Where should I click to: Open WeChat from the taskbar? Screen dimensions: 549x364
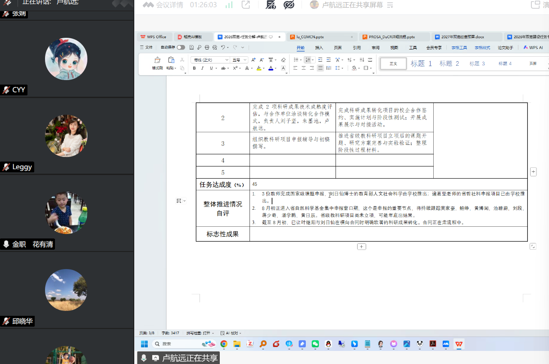click(315, 344)
